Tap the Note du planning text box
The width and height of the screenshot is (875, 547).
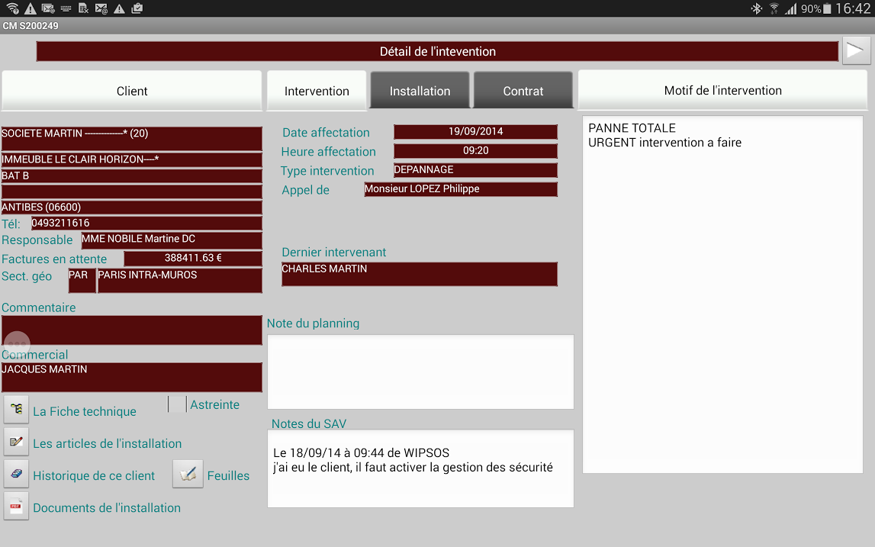[x=420, y=372]
